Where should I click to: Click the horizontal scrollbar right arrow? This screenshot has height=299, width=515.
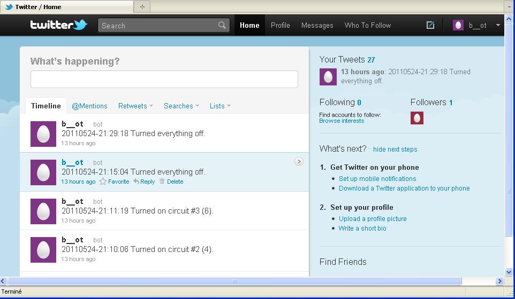tap(500, 281)
